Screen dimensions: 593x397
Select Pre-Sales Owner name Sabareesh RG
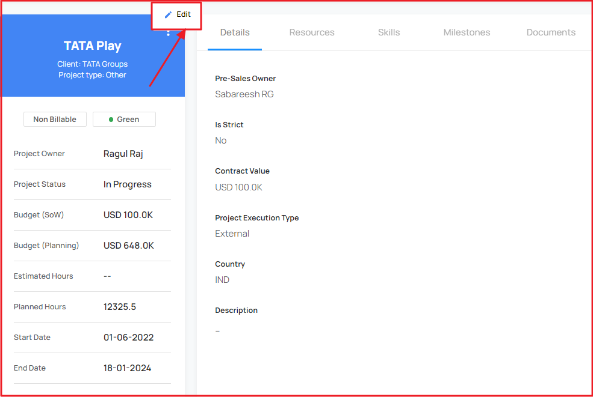coord(244,94)
